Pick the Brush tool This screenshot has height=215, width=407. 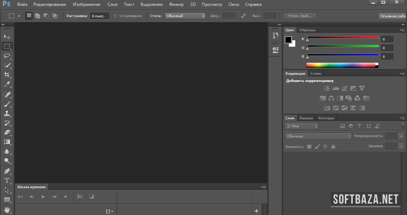(7, 104)
